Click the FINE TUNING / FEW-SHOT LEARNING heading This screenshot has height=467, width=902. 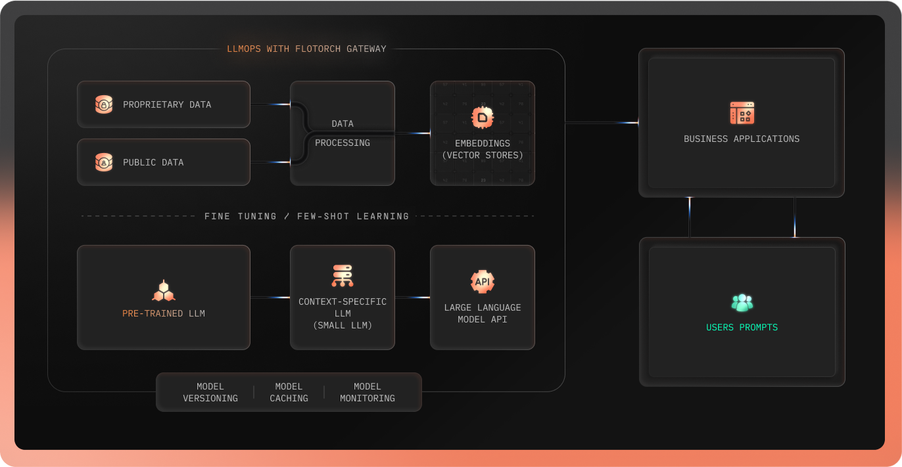(x=306, y=216)
